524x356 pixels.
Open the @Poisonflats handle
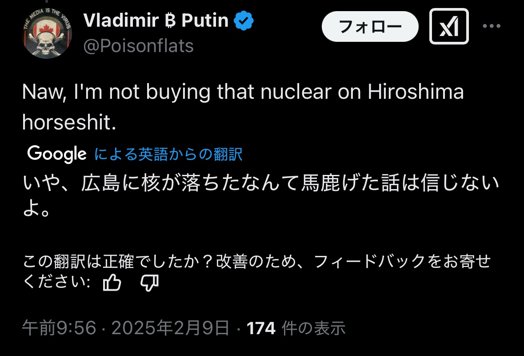tap(138, 46)
